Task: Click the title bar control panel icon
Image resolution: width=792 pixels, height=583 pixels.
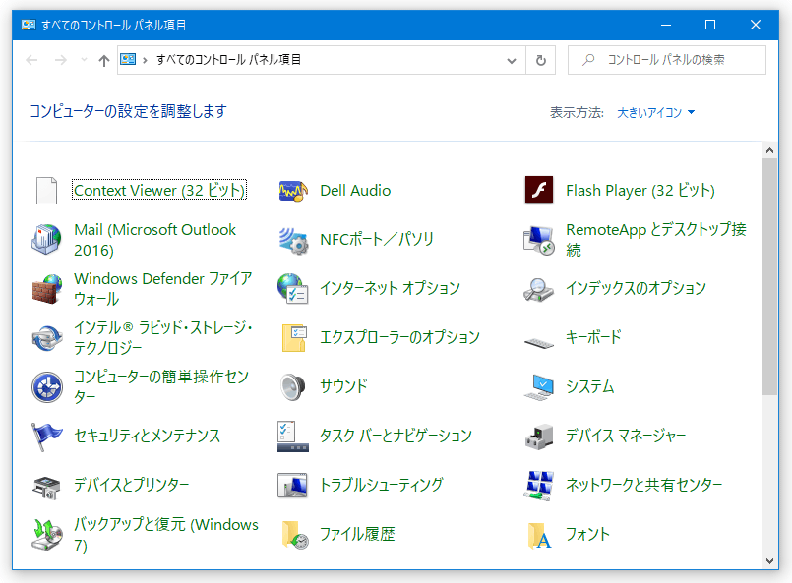Action: pyautogui.click(x=29, y=25)
